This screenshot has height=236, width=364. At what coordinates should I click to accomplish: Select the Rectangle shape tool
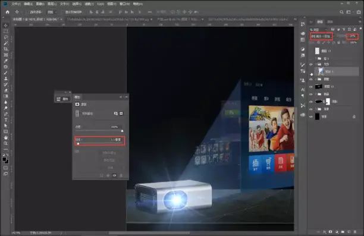(x=6, y=131)
